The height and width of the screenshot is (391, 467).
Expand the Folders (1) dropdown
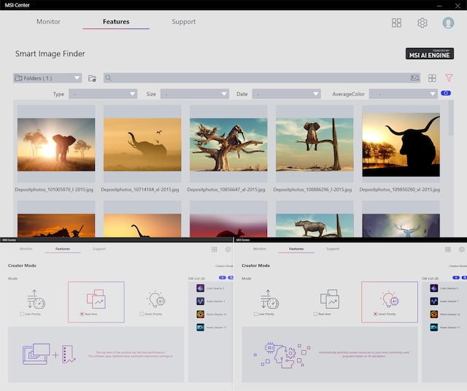tap(47, 78)
